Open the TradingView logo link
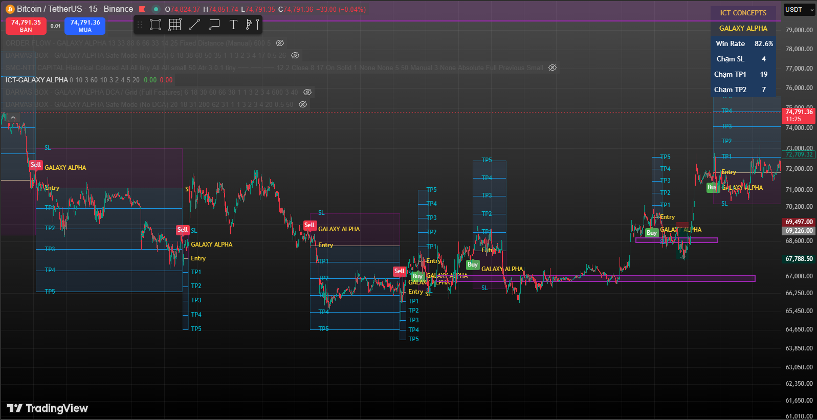 click(x=48, y=408)
